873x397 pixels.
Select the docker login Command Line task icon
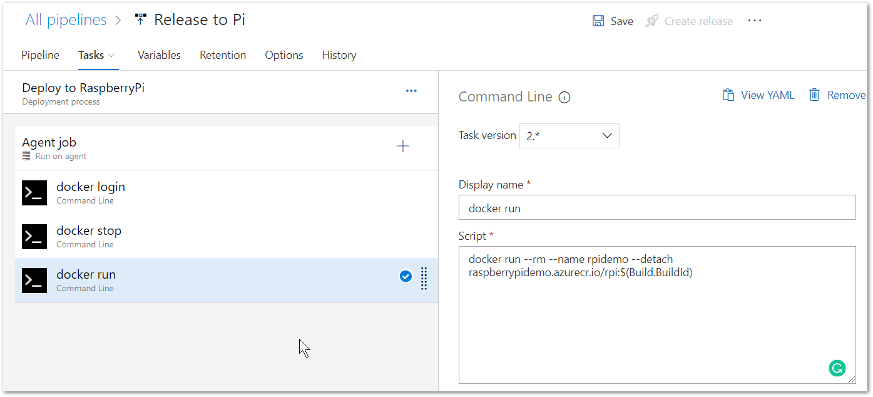[34, 193]
